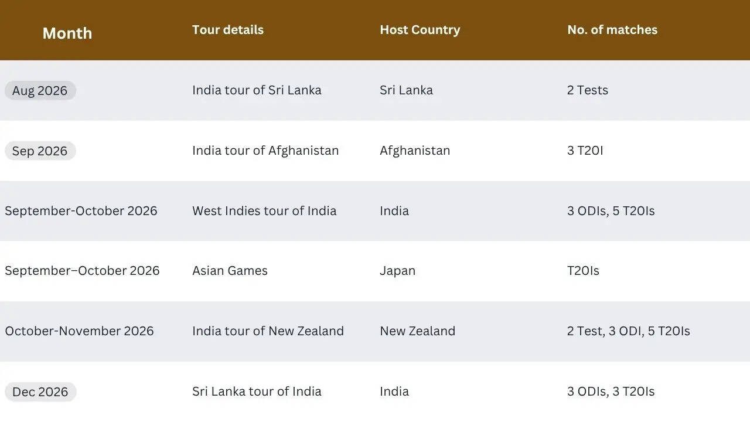The width and height of the screenshot is (750, 422).
Task: Click Sri Lanka tour of India cell
Action: click(257, 391)
